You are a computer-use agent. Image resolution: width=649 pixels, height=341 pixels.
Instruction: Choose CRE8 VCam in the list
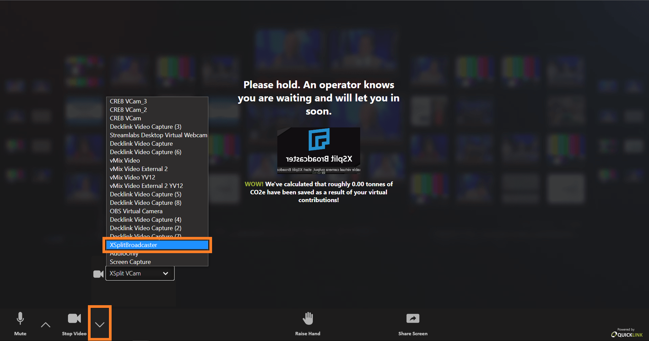(157, 118)
